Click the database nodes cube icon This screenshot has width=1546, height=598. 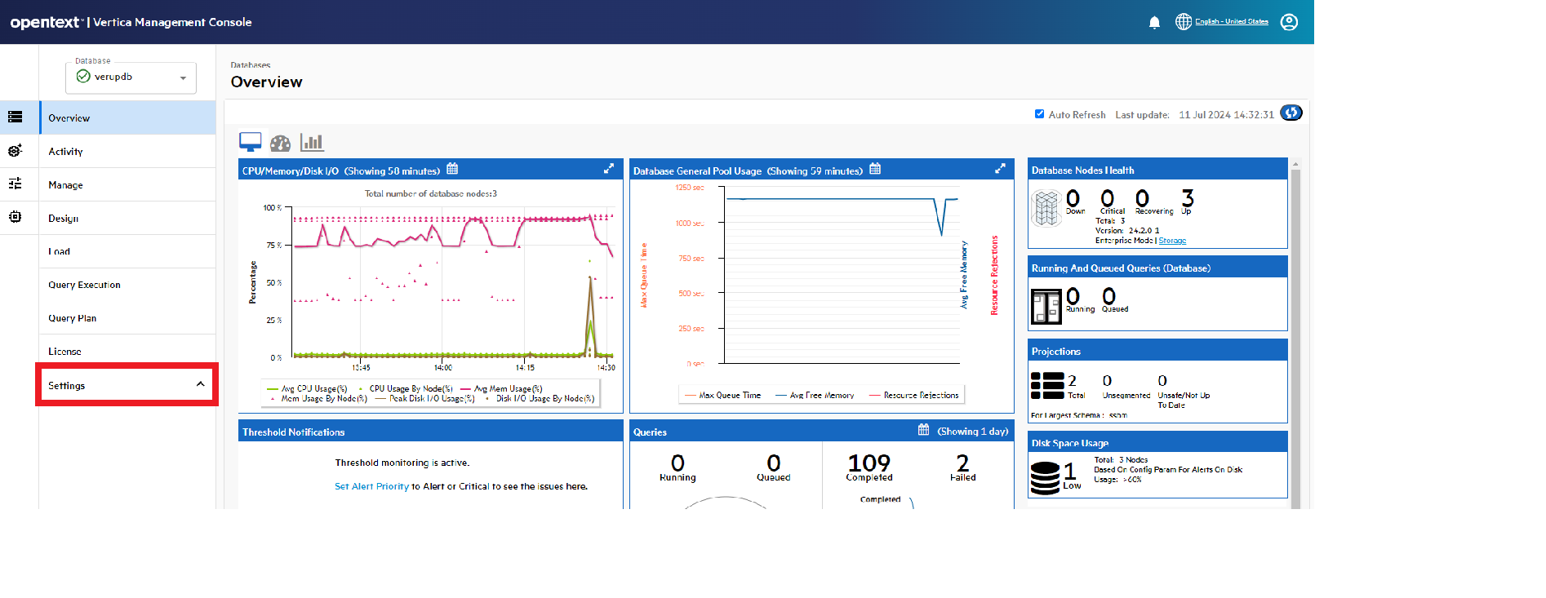1046,208
